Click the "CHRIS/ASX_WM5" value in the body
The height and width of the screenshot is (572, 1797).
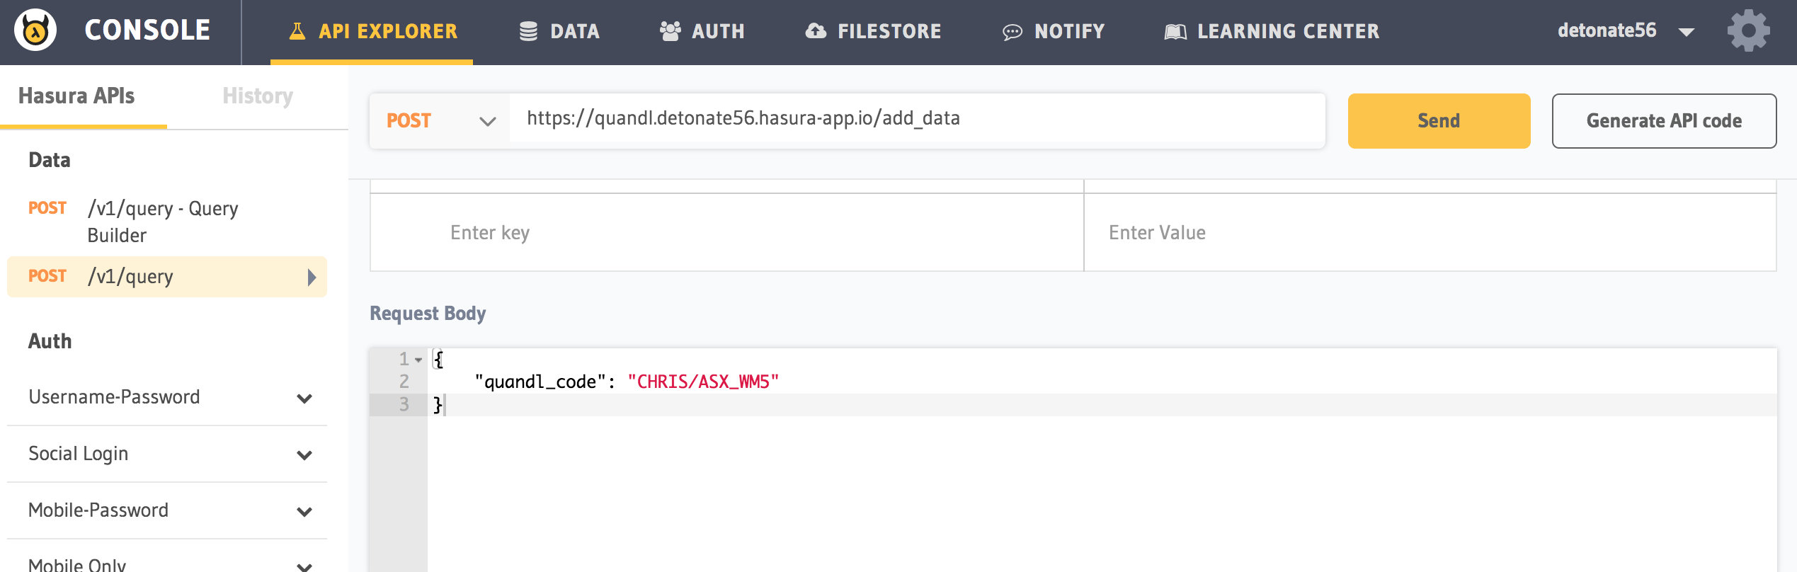[703, 382]
